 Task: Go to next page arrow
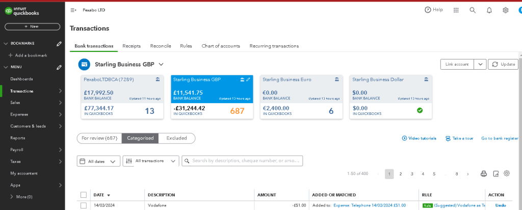click(468, 174)
